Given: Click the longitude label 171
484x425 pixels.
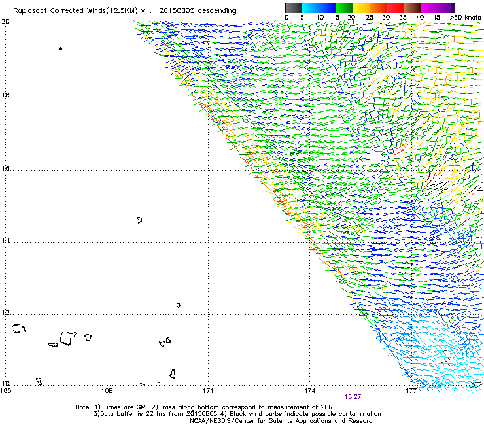Looking at the screenshot, I should pos(208,391).
